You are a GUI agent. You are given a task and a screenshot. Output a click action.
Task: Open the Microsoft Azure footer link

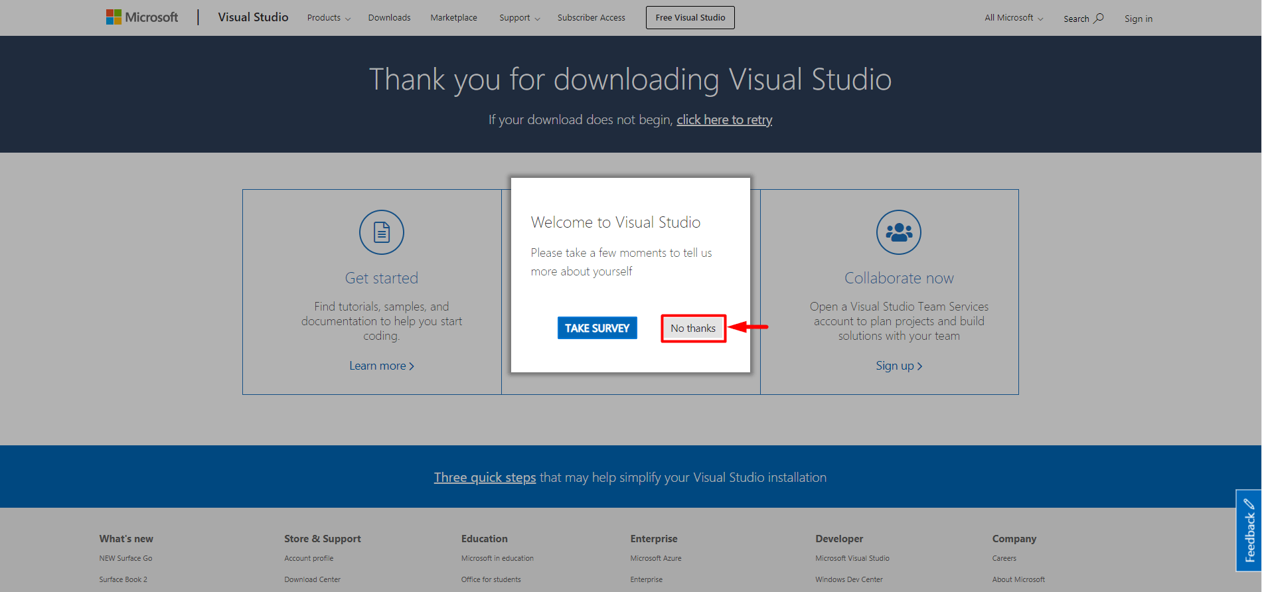pos(656,558)
